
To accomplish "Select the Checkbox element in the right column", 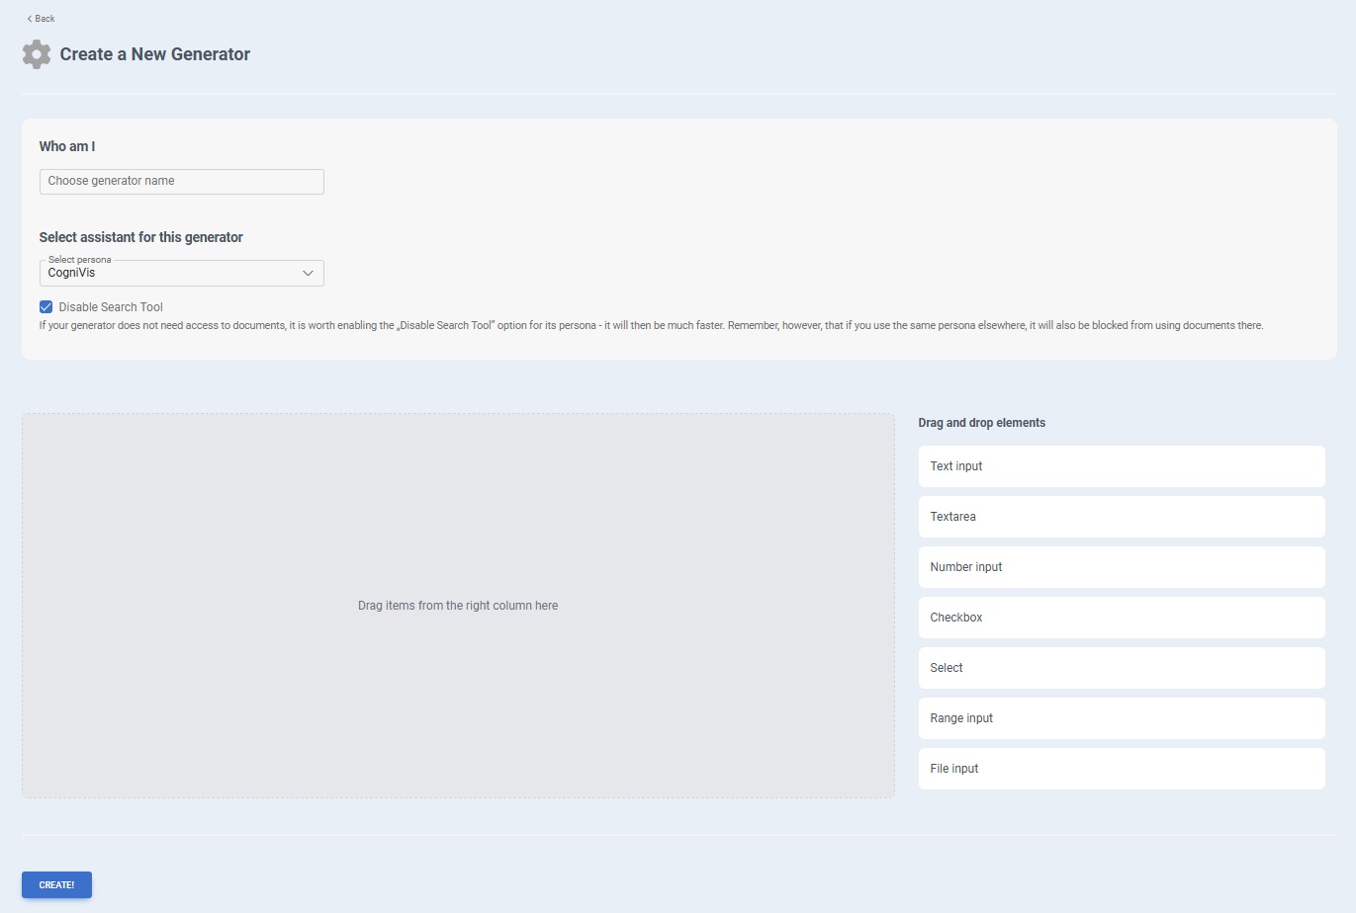I will tap(1121, 618).
